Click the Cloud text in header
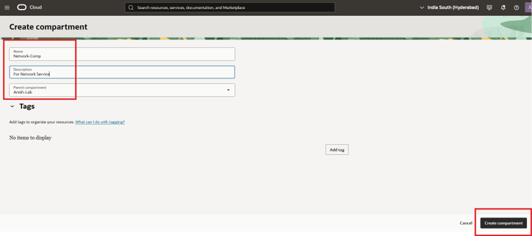532x236 pixels. tap(36, 8)
